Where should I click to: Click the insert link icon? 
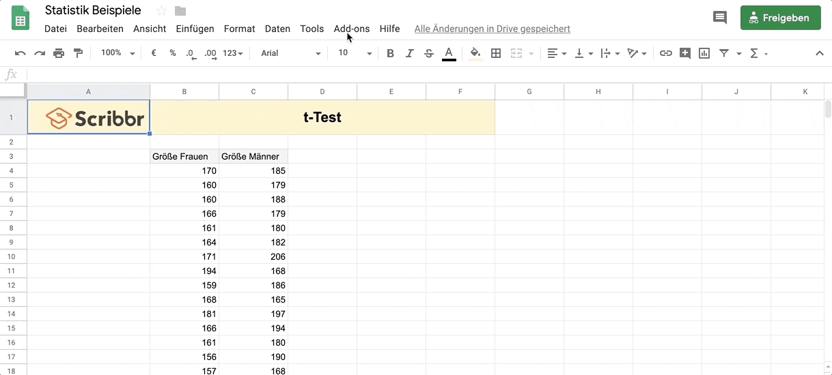(665, 53)
